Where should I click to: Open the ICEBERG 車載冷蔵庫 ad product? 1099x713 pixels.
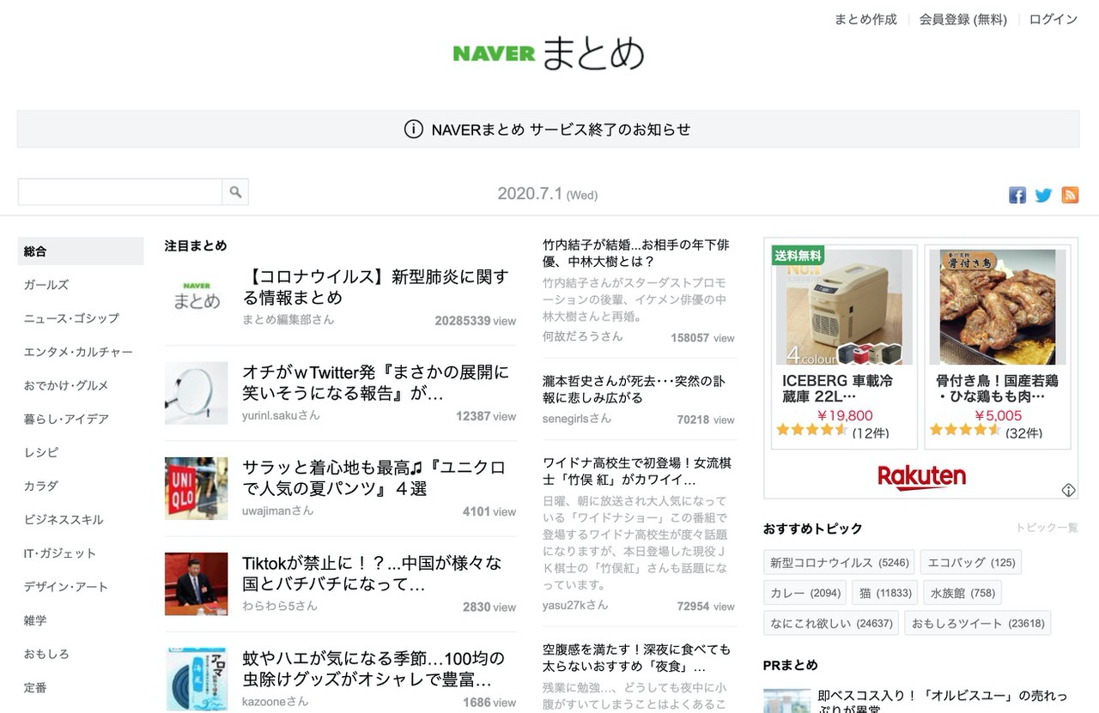843,347
